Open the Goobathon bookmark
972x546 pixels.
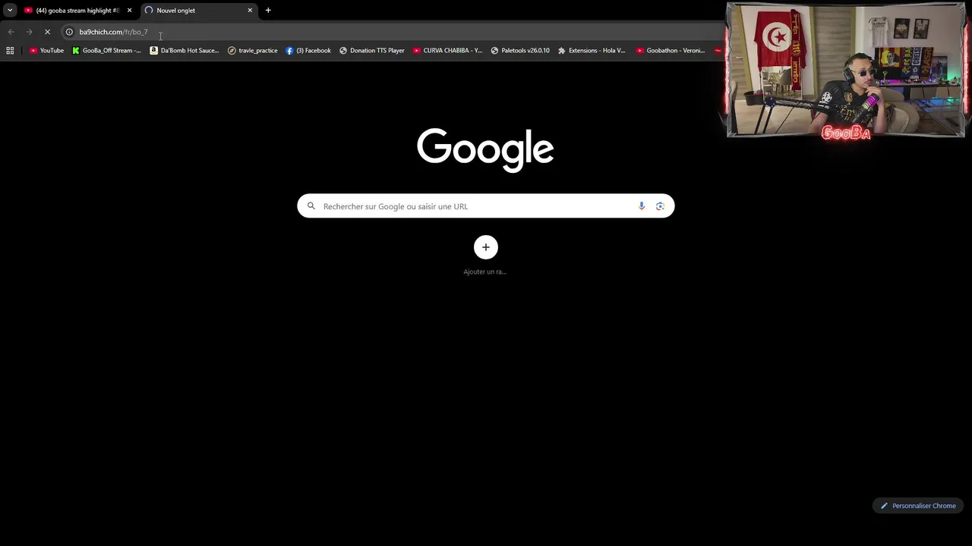point(671,51)
